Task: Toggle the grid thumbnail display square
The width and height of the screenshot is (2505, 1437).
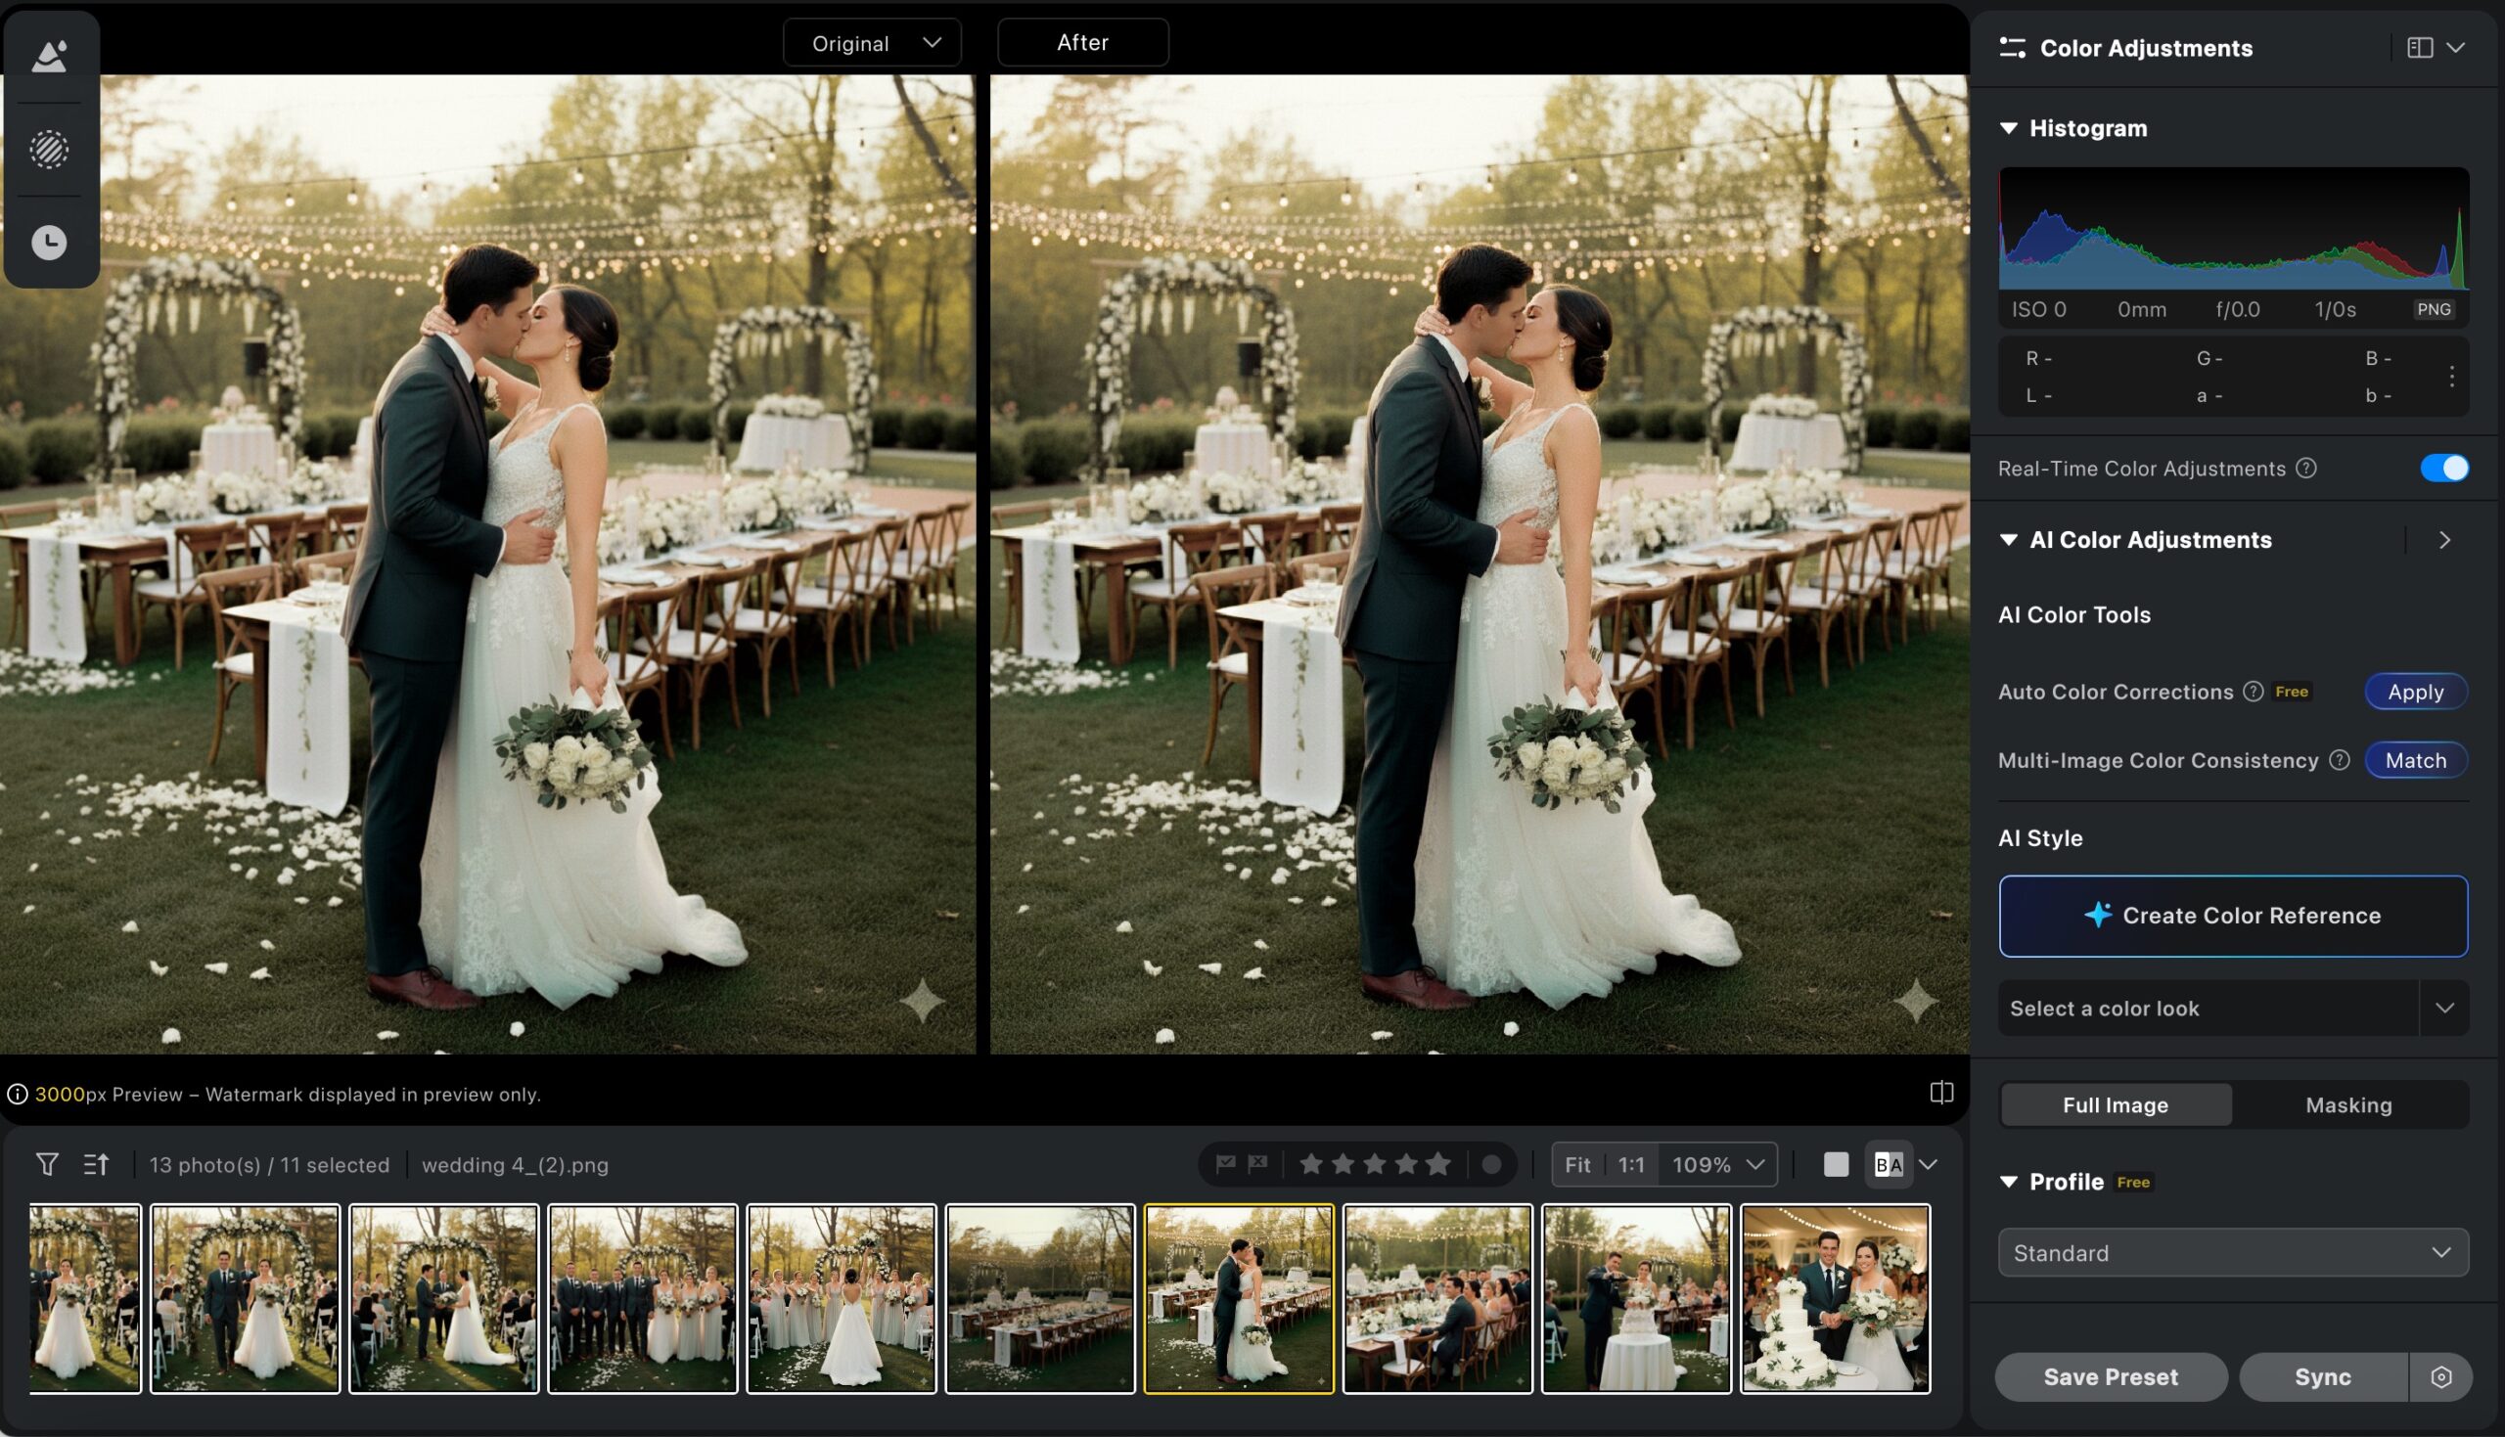Action: click(1836, 1164)
